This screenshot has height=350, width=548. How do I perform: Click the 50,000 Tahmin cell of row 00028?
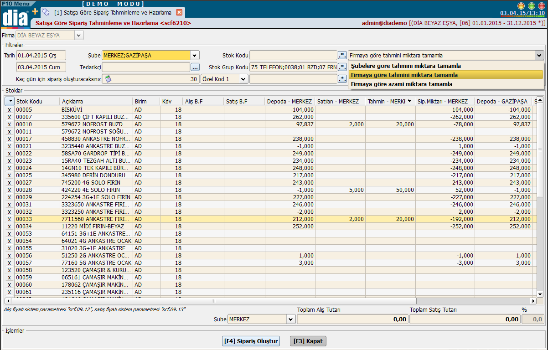click(390, 190)
